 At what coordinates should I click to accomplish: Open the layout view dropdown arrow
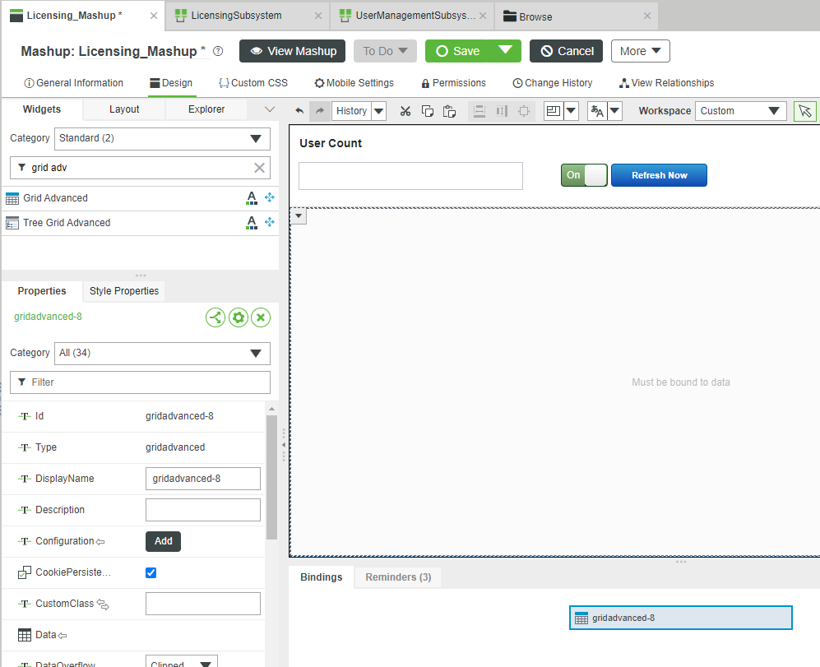[571, 111]
